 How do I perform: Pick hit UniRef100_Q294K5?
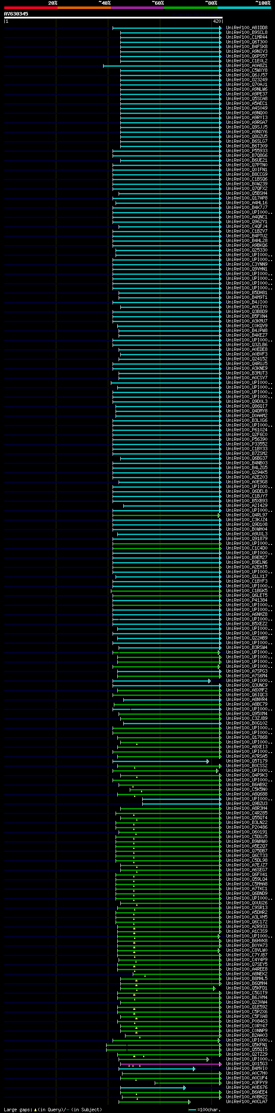point(247,473)
